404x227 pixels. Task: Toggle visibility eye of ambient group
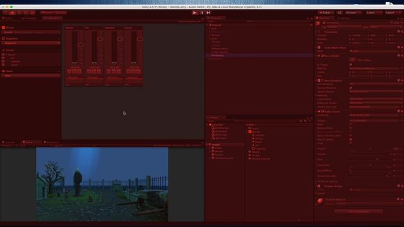pos(3,62)
